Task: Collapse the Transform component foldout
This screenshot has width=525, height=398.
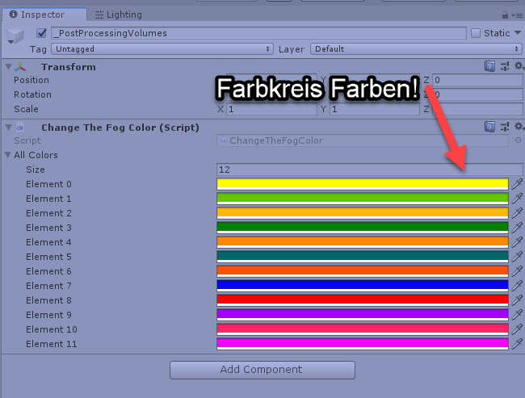Action: [x=9, y=67]
